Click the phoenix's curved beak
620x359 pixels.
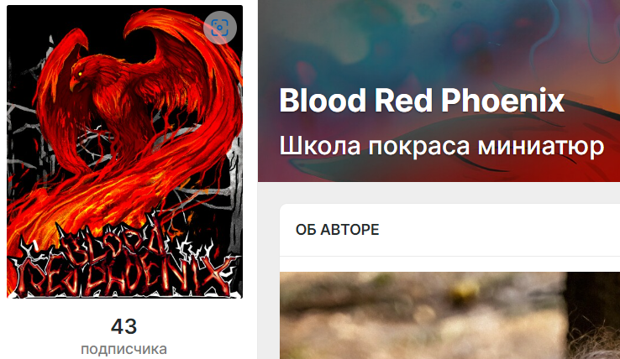[x=75, y=83]
